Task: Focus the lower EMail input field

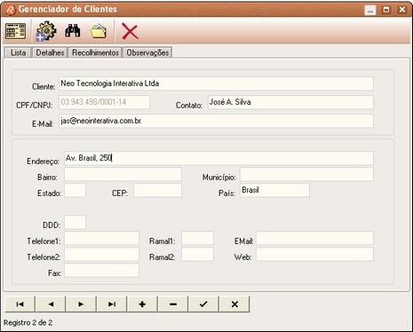Action: (x=314, y=238)
